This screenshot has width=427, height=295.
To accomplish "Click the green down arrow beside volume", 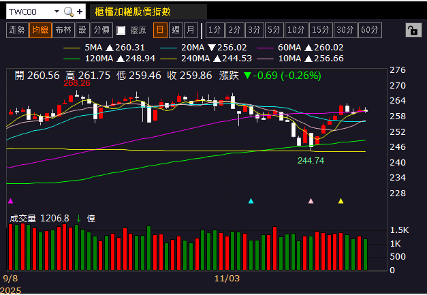I will [79, 219].
